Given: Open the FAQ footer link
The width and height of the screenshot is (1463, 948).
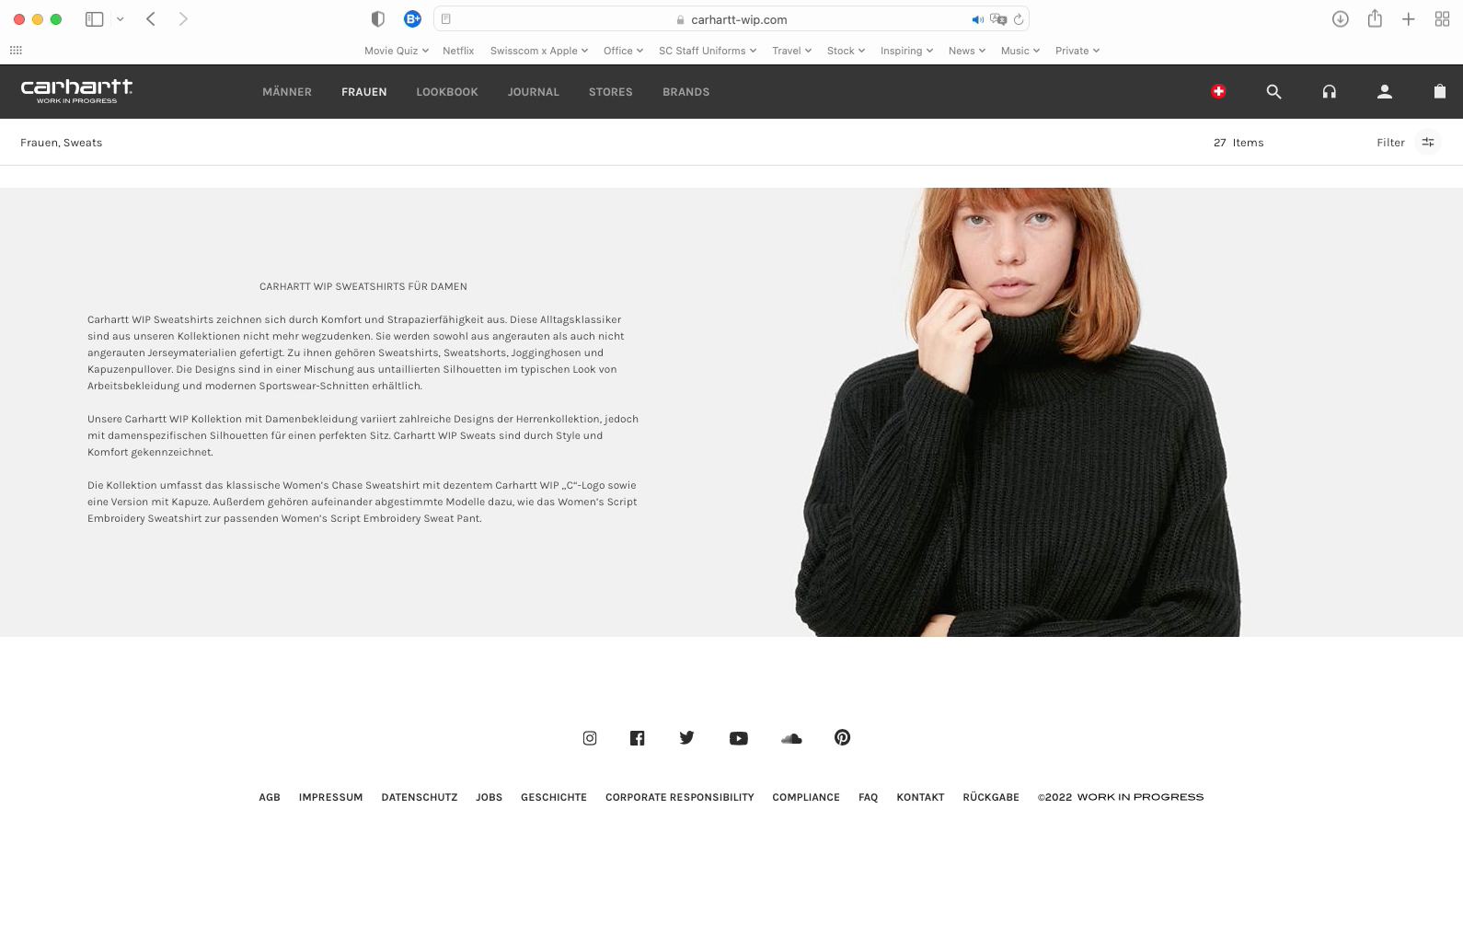Looking at the screenshot, I should [869, 797].
